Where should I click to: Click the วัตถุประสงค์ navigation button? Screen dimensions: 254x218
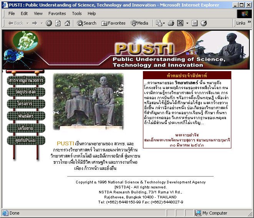coord(26,92)
